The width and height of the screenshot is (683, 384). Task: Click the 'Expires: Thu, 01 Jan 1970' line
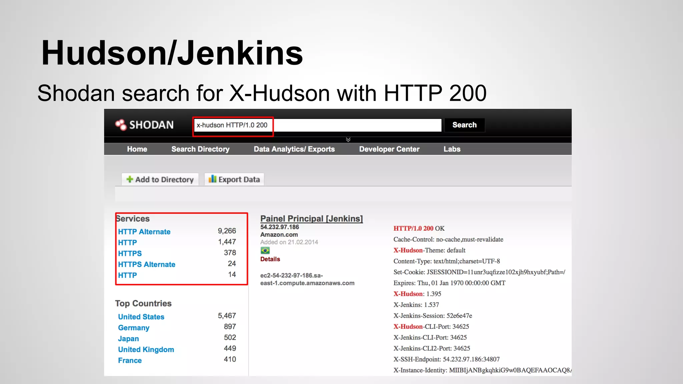(x=450, y=283)
